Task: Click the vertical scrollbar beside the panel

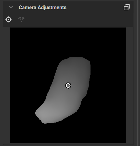Action: tap(138, 73)
